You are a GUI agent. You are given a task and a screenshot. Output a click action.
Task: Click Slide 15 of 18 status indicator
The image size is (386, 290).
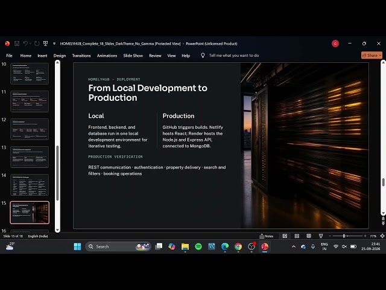point(13,236)
